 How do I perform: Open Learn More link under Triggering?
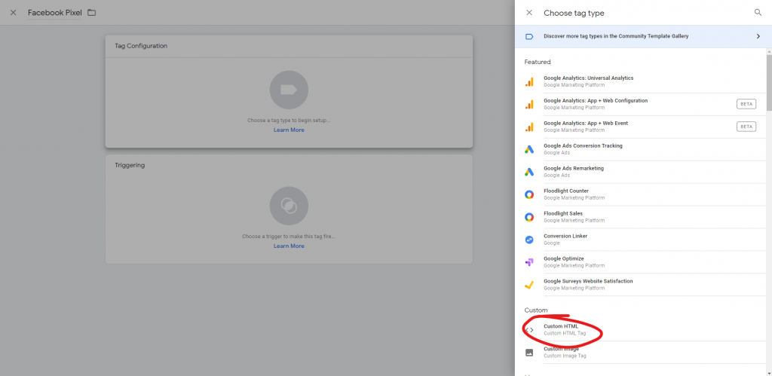(x=289, y=246)
